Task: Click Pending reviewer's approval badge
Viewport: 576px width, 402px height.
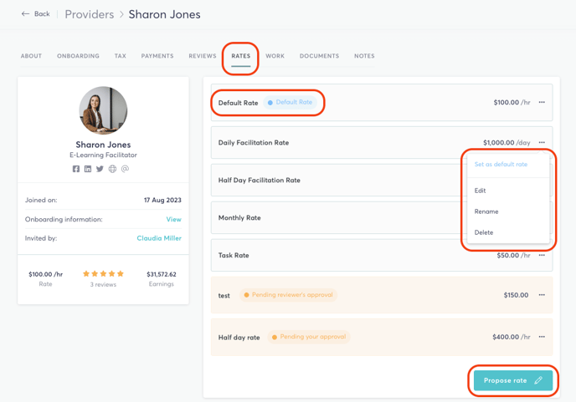Action: tap(288, 295)
